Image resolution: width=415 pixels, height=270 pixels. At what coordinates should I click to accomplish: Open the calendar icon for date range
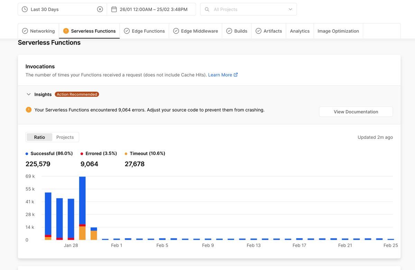(114, 9)
